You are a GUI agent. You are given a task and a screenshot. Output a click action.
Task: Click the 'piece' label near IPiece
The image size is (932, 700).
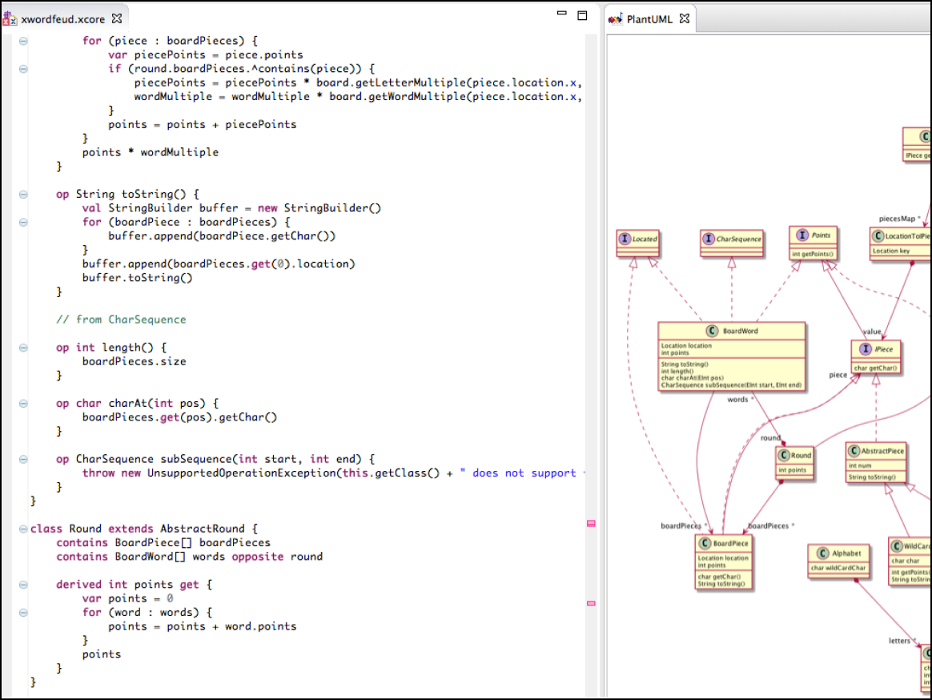tap(838, 376)
